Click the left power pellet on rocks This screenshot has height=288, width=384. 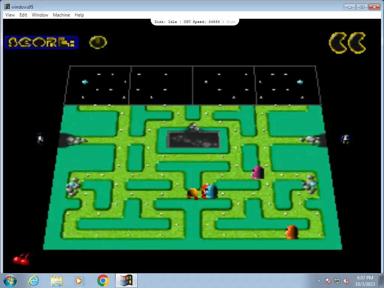(x=72, y=184)
